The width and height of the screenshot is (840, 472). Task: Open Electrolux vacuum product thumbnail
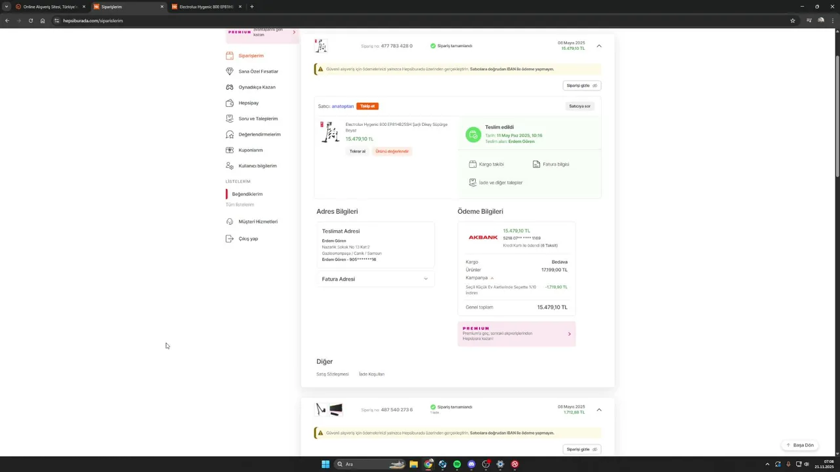coord(329,132)
